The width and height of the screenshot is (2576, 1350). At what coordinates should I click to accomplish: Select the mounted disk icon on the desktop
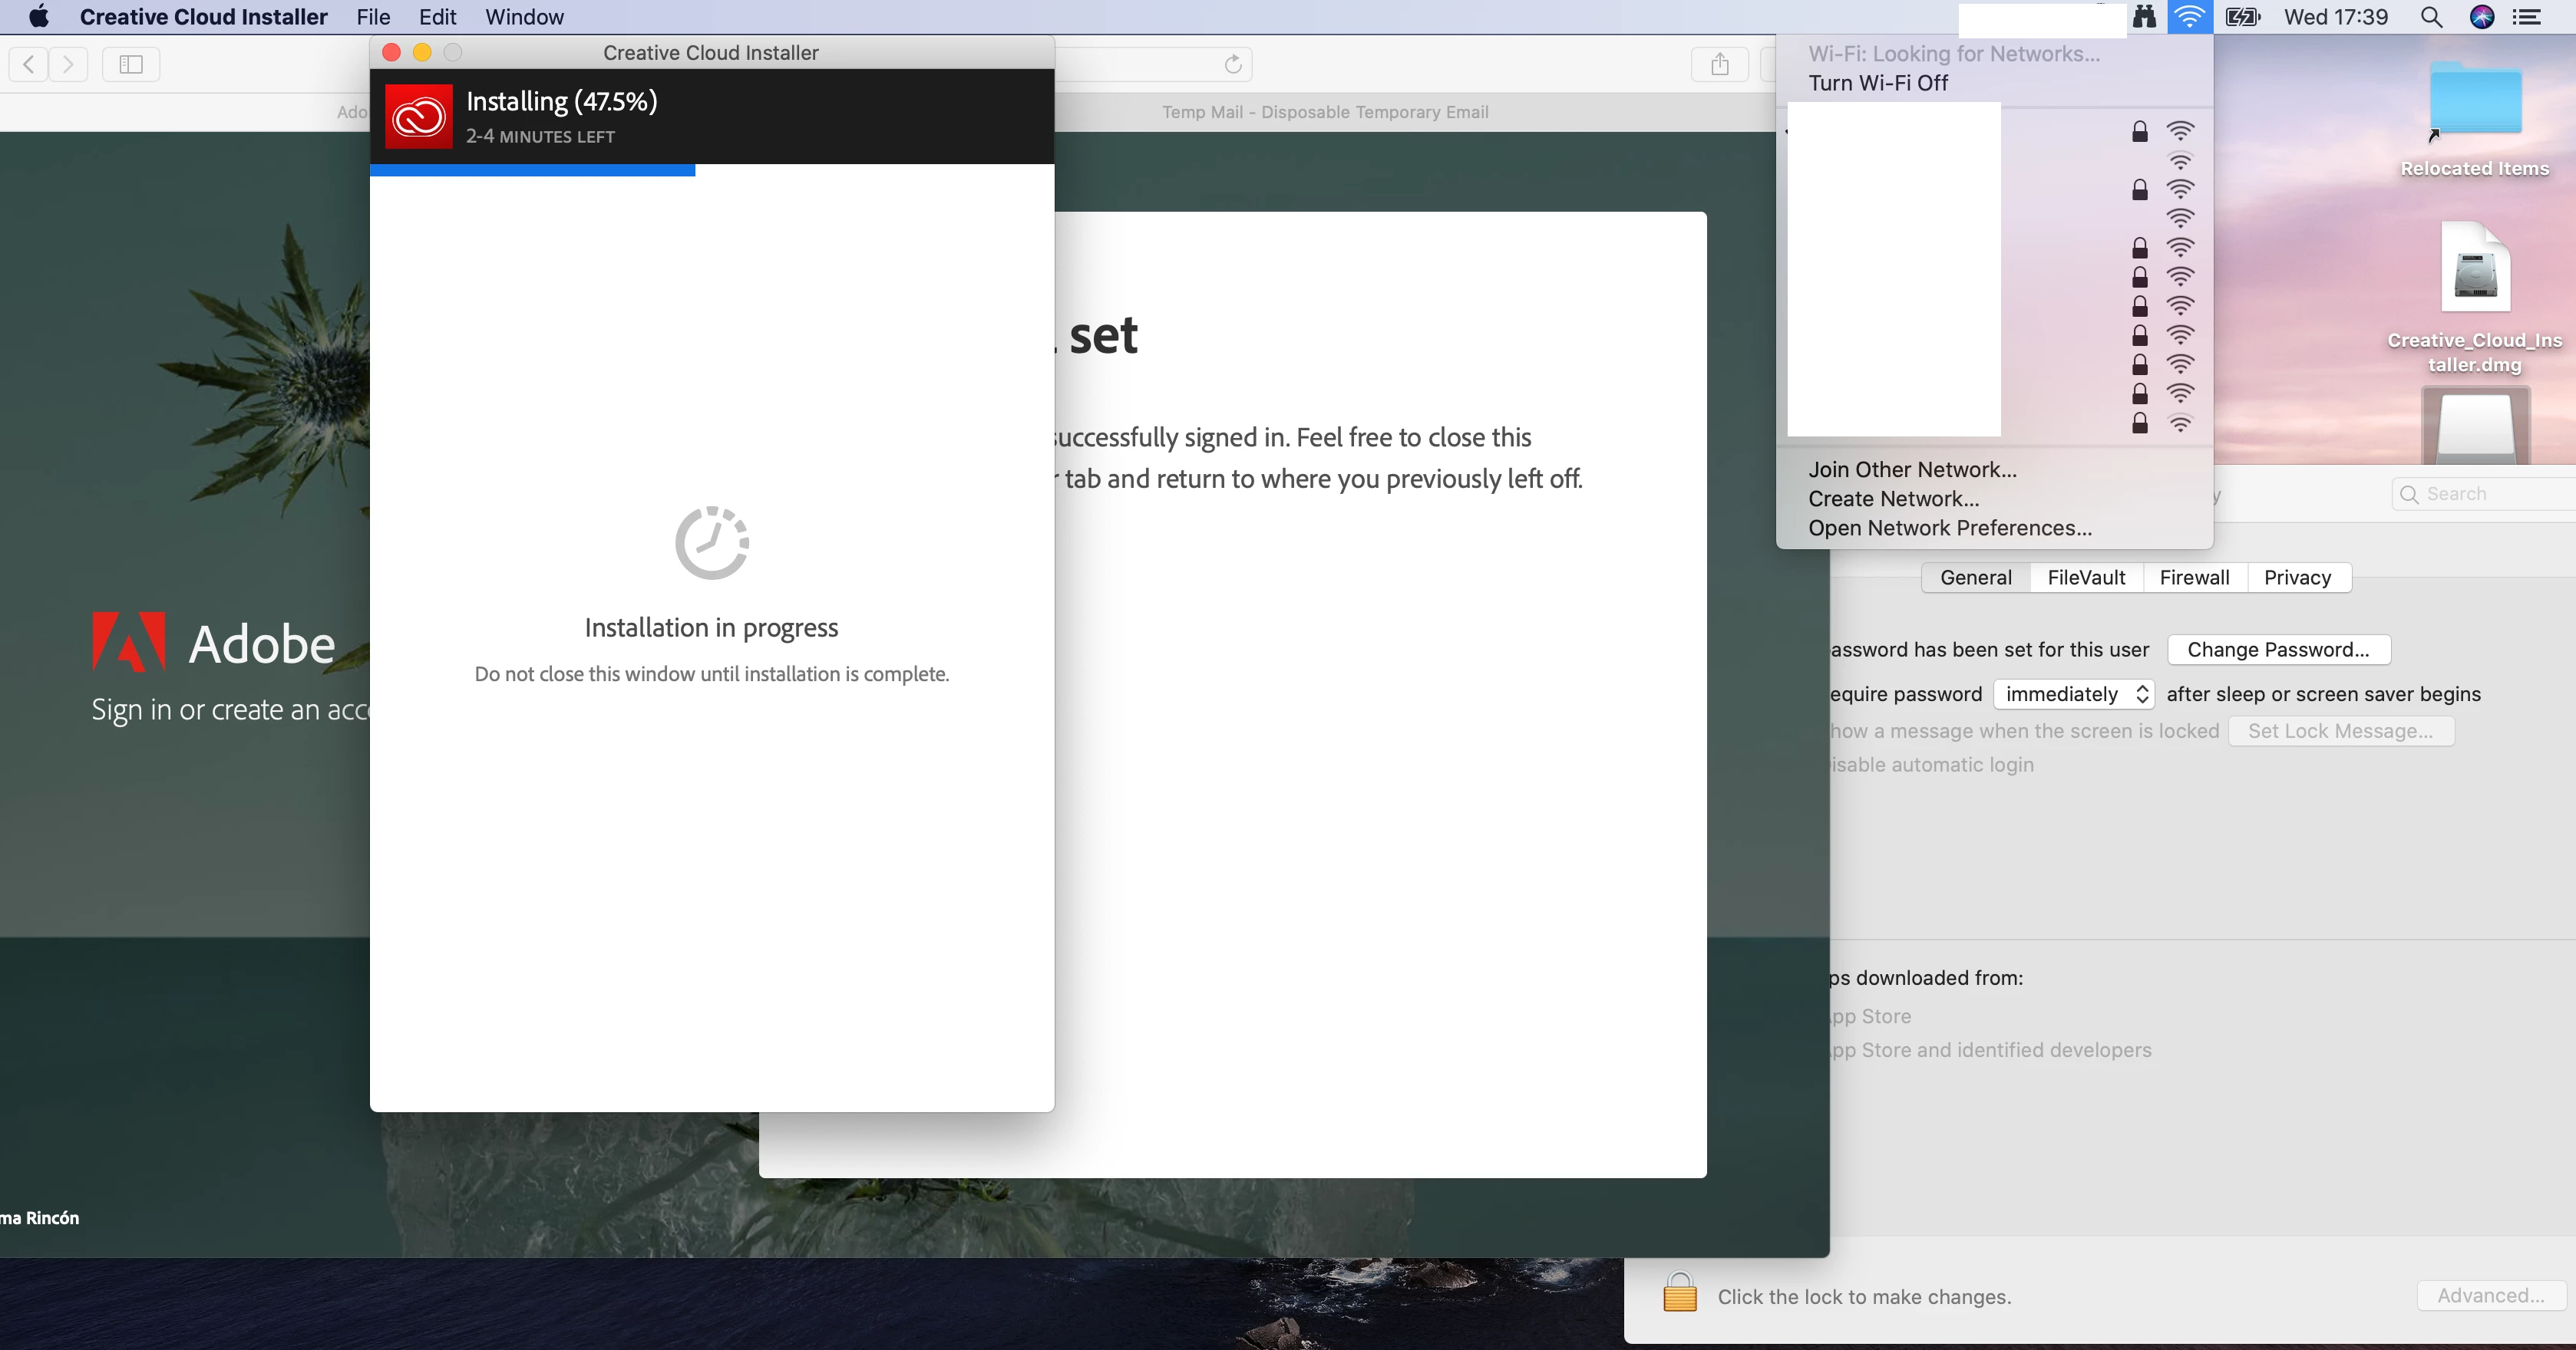(x=2476, y=426)
